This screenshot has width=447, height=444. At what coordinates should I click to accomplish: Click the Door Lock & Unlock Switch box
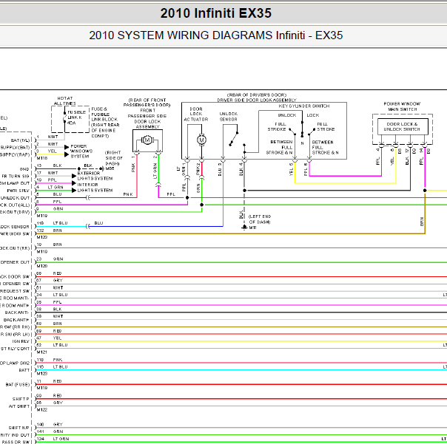pyautogui.click(x=403, y=126)
